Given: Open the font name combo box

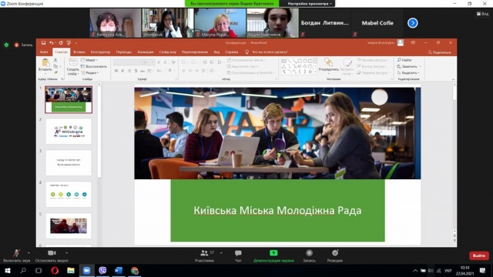Looking at the screenshot, I should [127, 62].
